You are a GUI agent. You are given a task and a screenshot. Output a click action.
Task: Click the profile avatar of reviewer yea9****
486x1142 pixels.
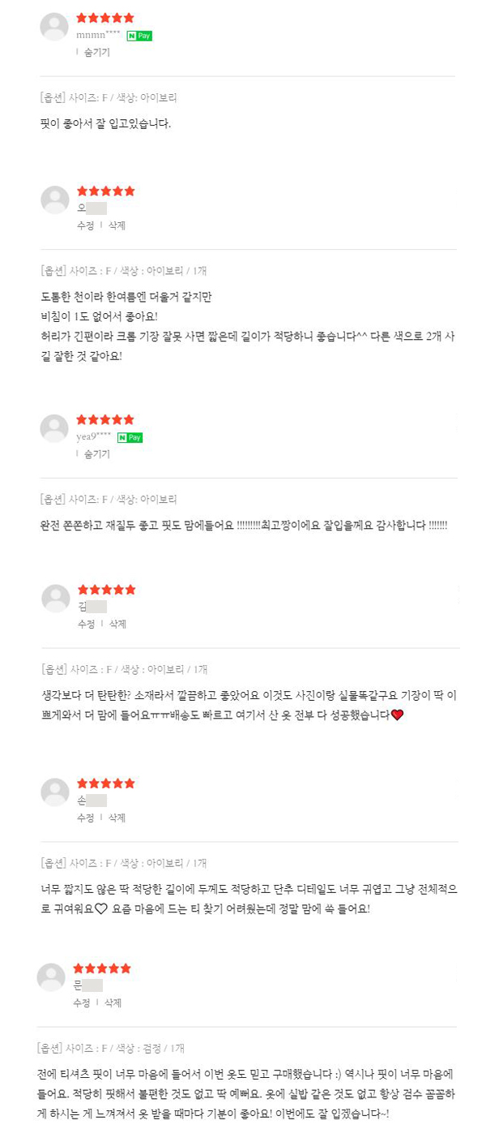pyautogui.click(x=54, y=429)
